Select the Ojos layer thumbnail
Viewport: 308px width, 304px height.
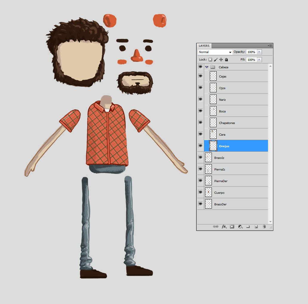point(213,88)
